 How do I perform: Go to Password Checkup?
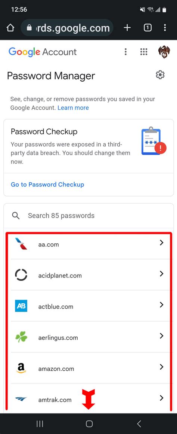click(x=47, y=184)
